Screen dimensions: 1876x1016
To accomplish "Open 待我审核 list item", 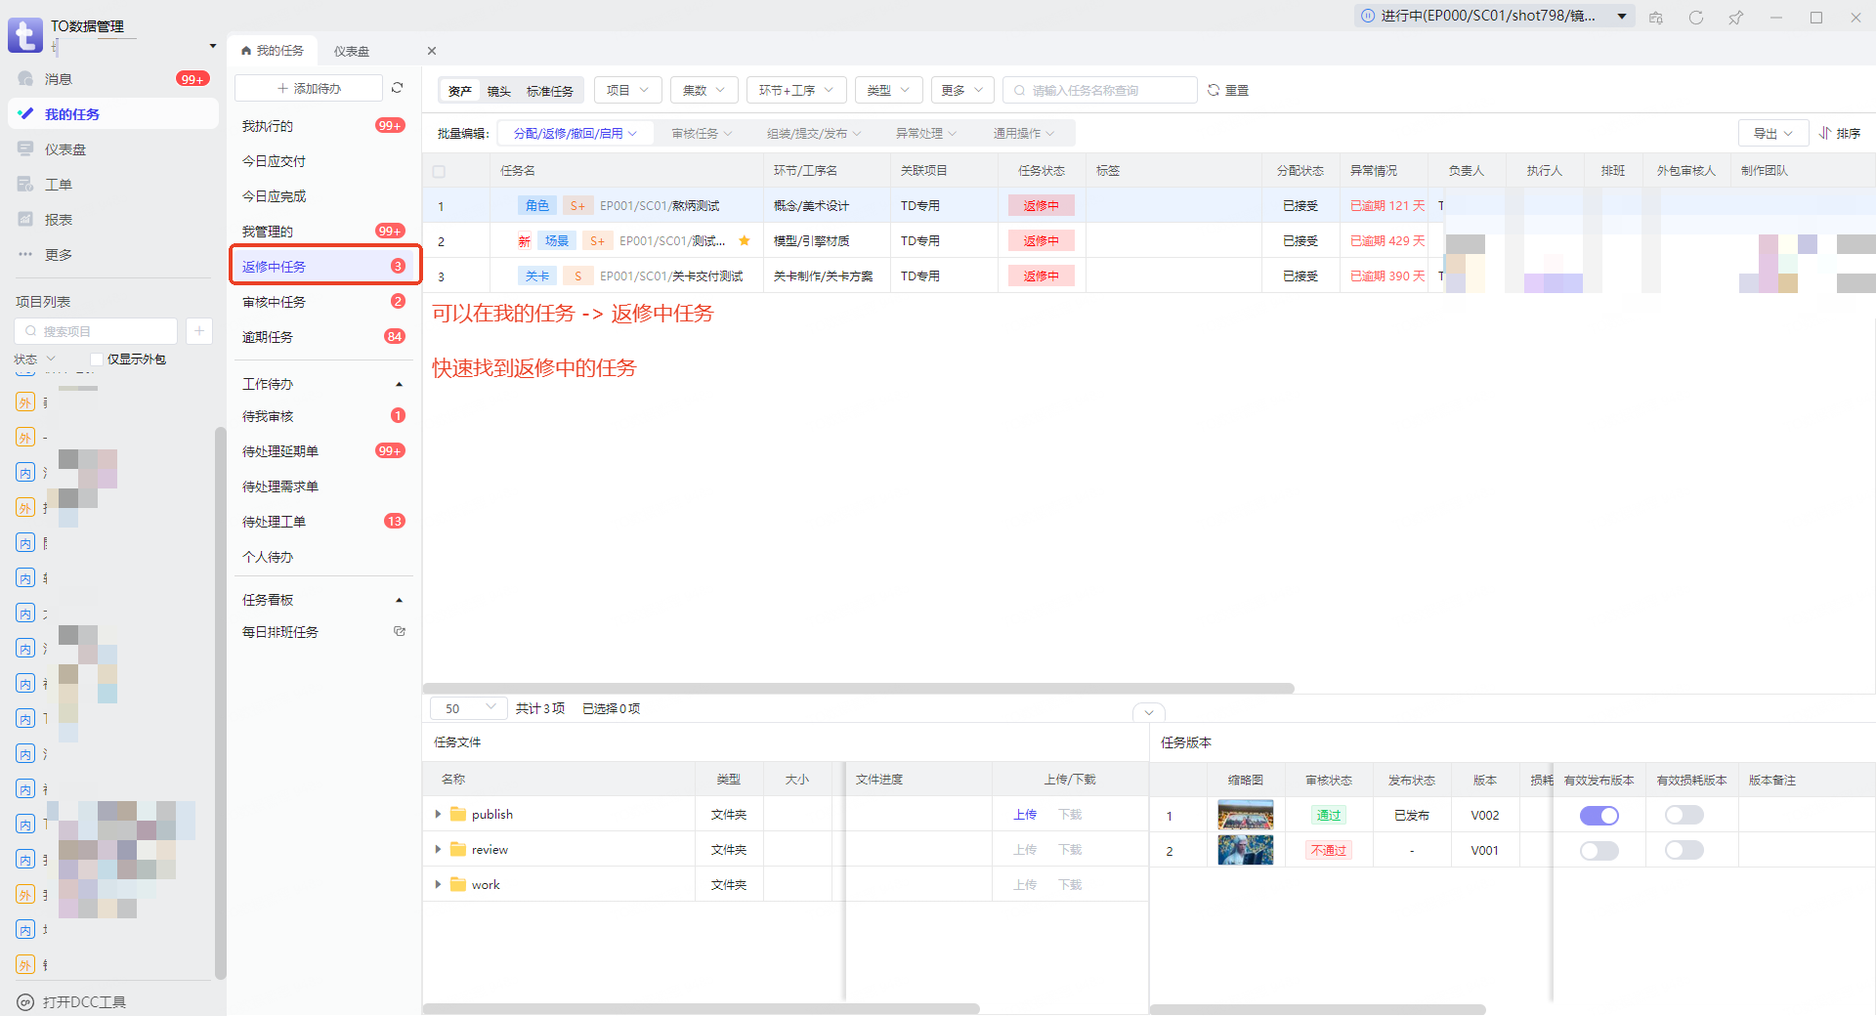I will click(324, 416).
